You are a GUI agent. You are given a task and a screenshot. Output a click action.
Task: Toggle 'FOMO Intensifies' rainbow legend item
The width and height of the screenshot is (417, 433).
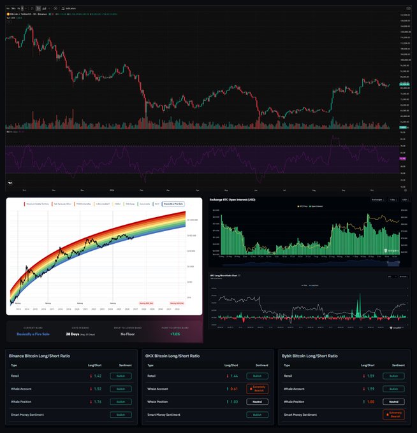point(83,204)
